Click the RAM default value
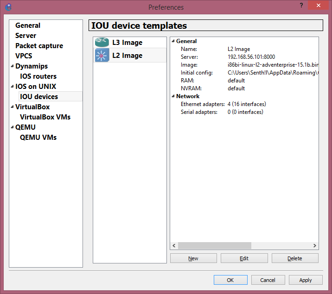The width and height of the screenshot is (332, 294). pos(236,81)
